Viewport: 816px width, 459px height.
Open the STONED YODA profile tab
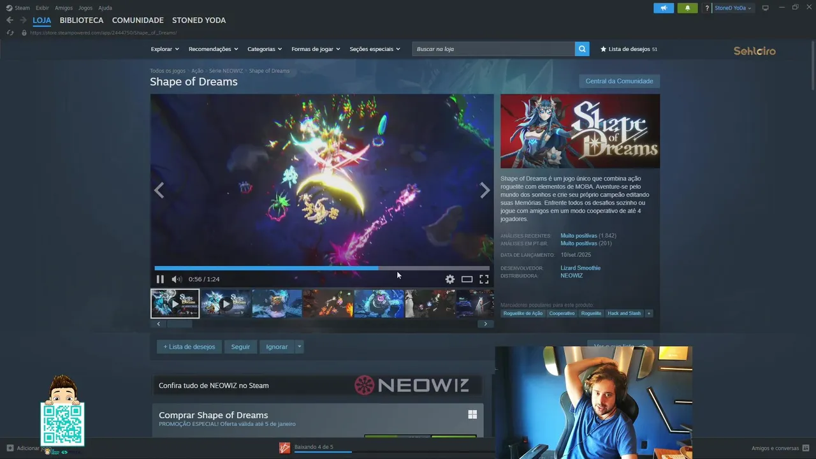(x=199, y=20)
